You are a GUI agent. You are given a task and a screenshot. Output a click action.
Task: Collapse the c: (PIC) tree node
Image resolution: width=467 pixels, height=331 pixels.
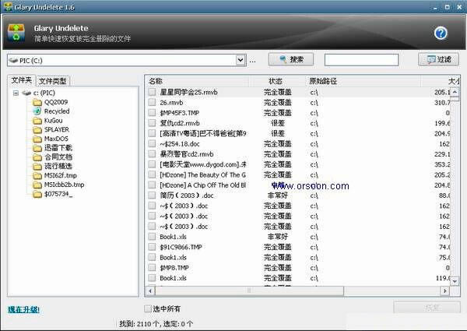16,93
